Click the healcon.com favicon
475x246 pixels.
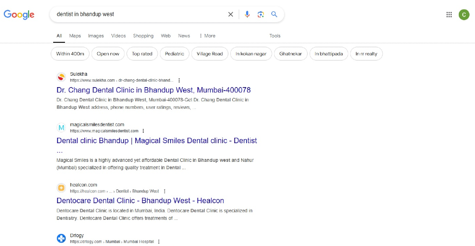(x=61, y=188)
